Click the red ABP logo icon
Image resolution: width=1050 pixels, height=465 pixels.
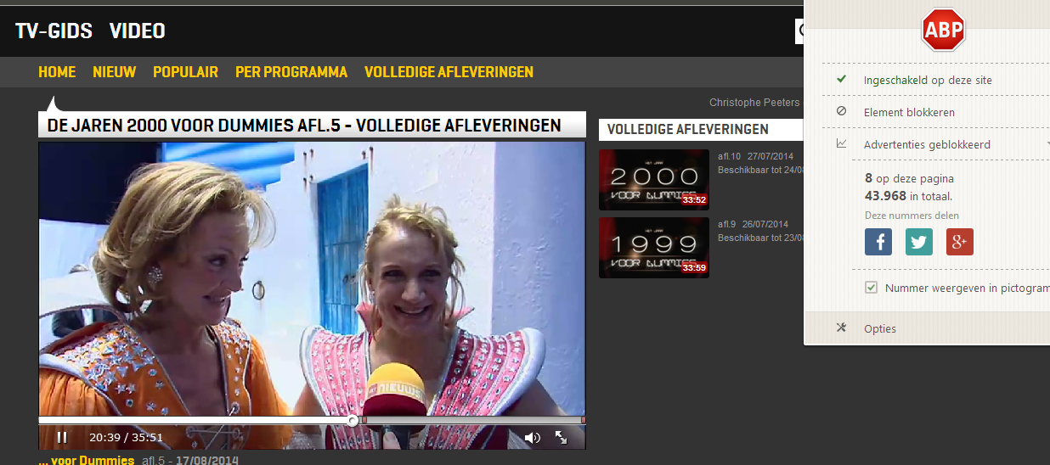[x=943, y=31]
